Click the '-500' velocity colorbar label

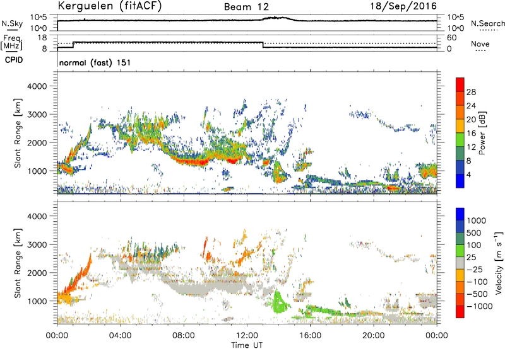477,294
